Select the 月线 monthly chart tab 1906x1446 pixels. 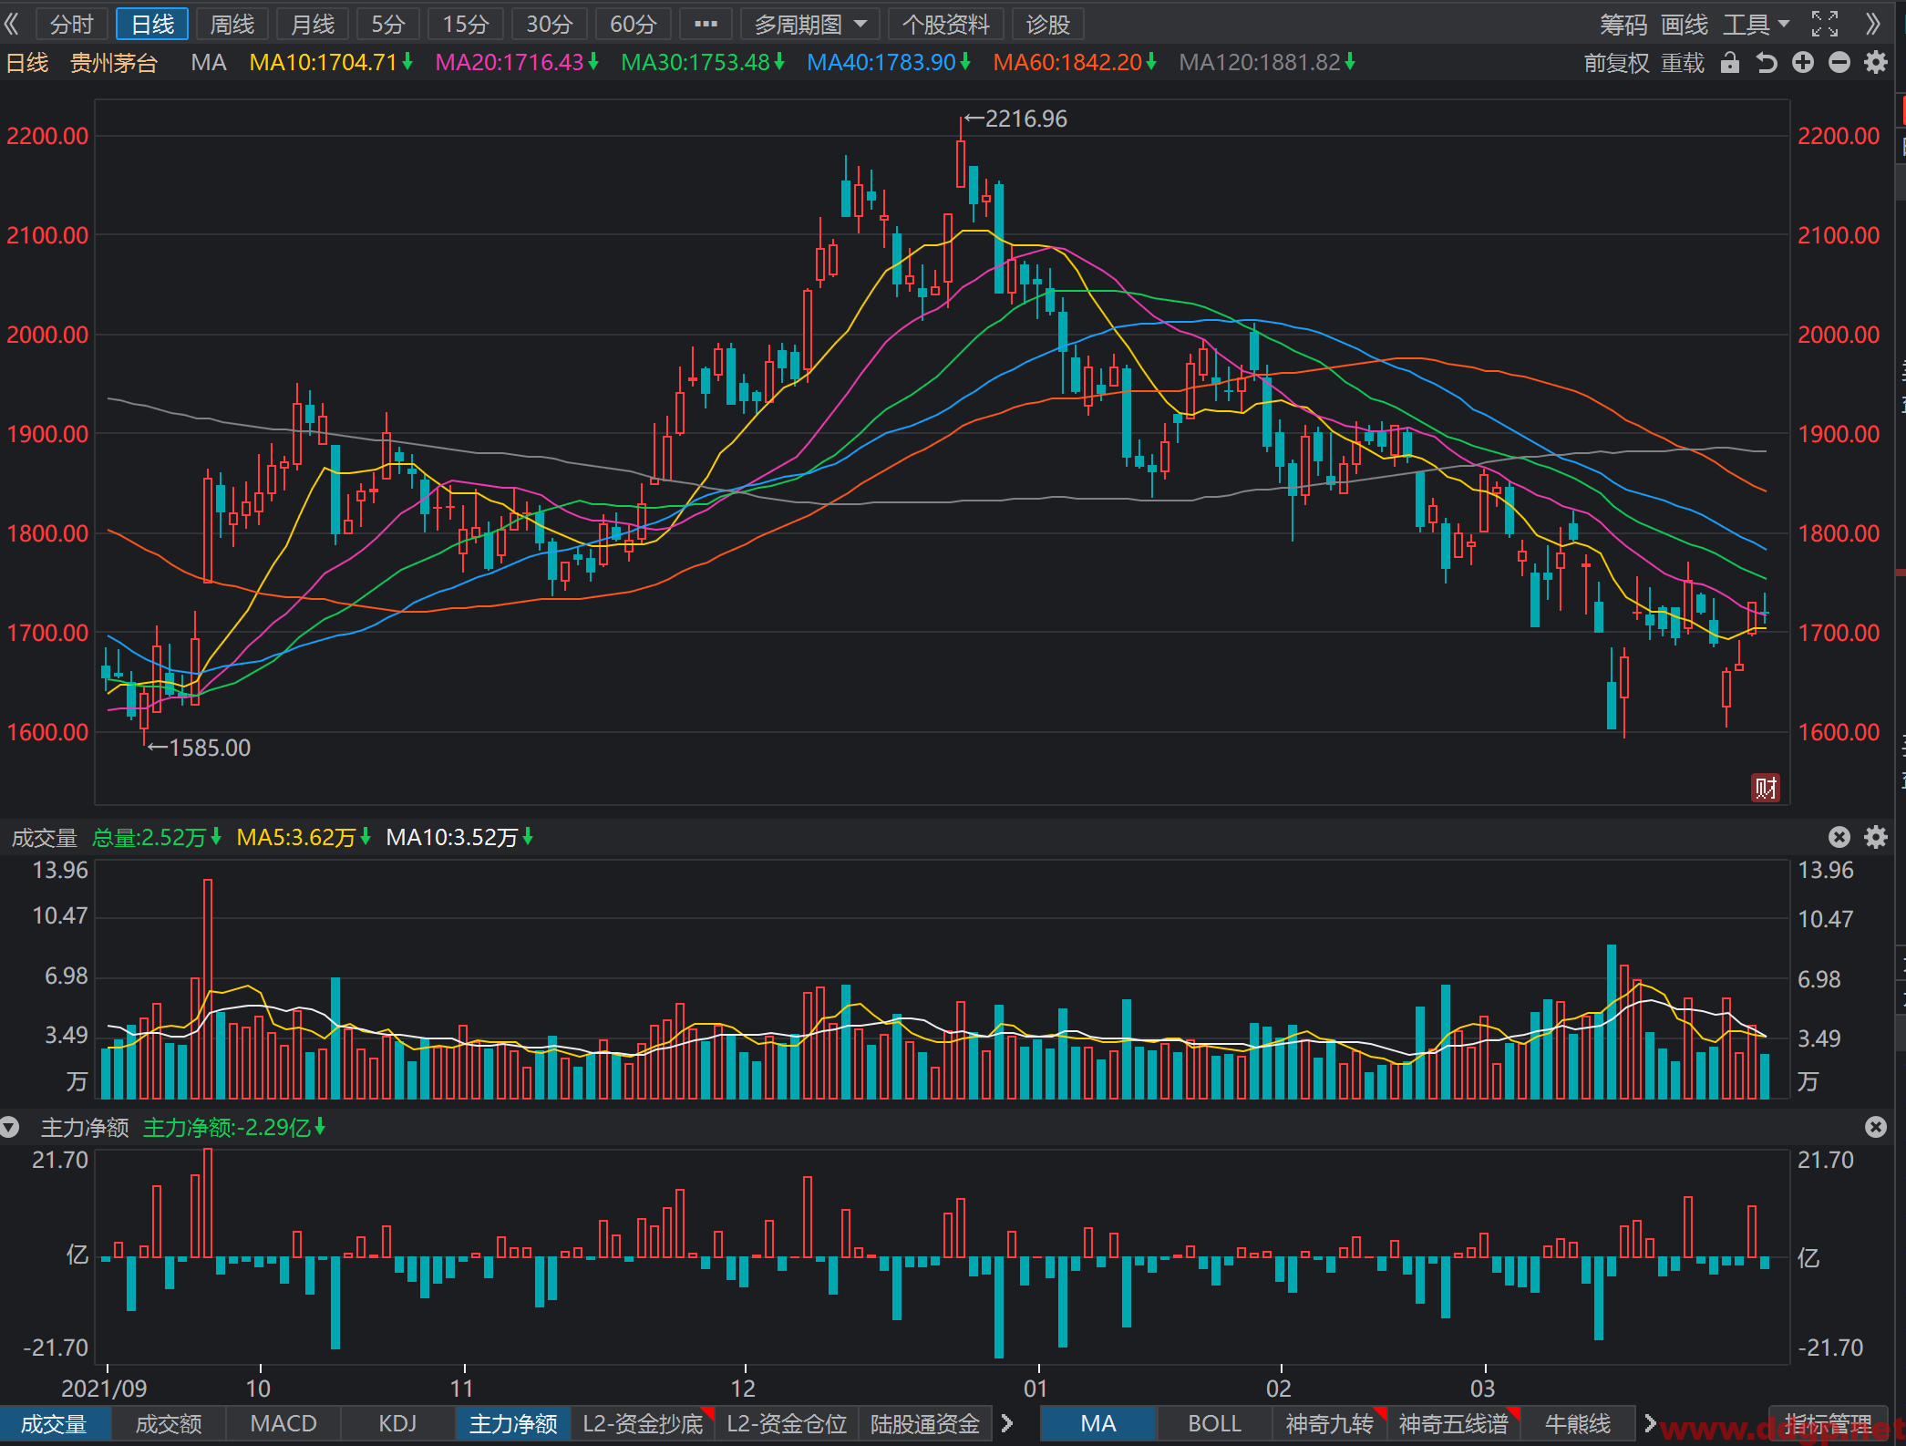(313, 25)
